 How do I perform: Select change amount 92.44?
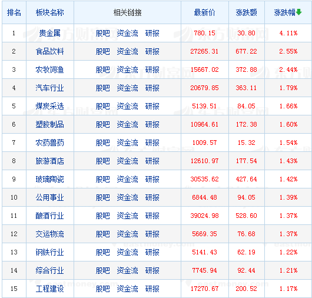[246, 270]
